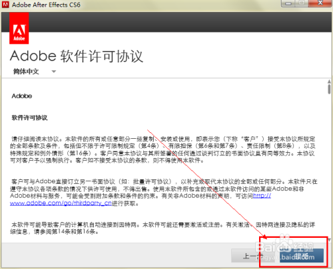Click the 软件许可协议 bold heading text

(x=29, y=118)
